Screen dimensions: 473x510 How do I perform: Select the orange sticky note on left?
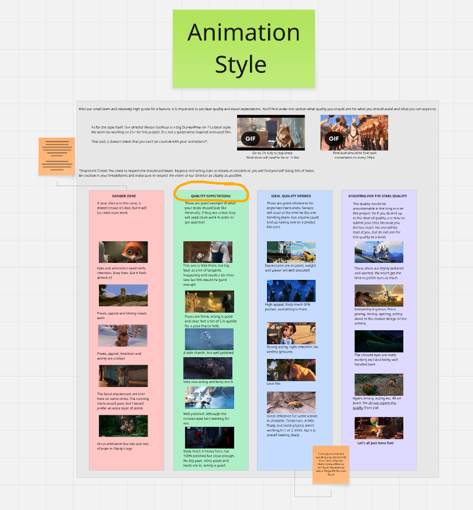pyautogui.click(x=57, y=156)
